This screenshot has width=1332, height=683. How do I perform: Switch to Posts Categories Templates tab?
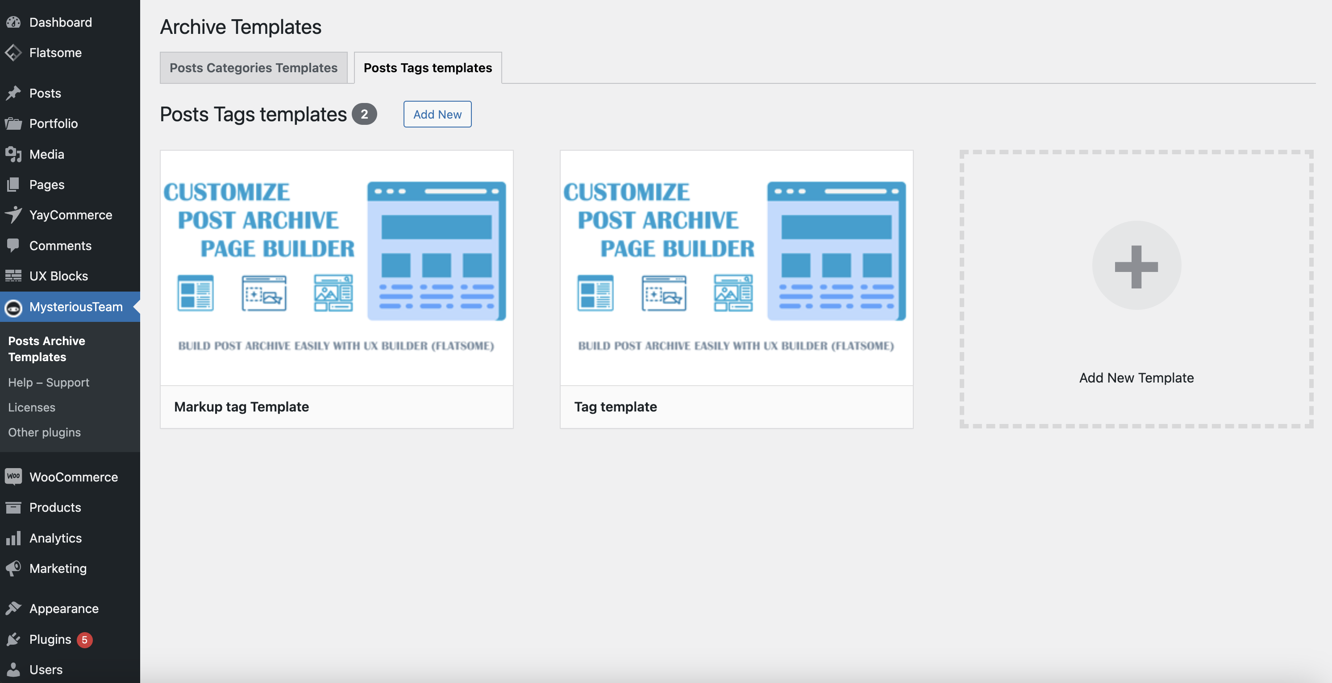(x=254, y=68)
